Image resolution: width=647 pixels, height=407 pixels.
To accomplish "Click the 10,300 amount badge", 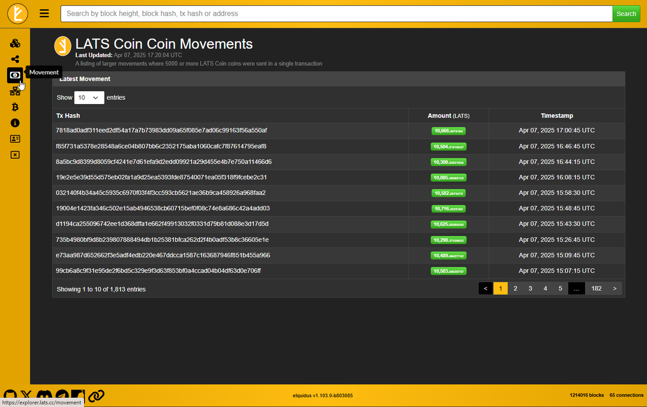I will pos(449,162).
